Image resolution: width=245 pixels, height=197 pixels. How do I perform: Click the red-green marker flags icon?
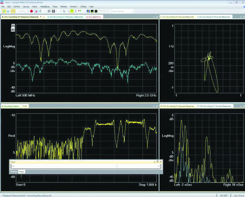(x=79, y=11)
